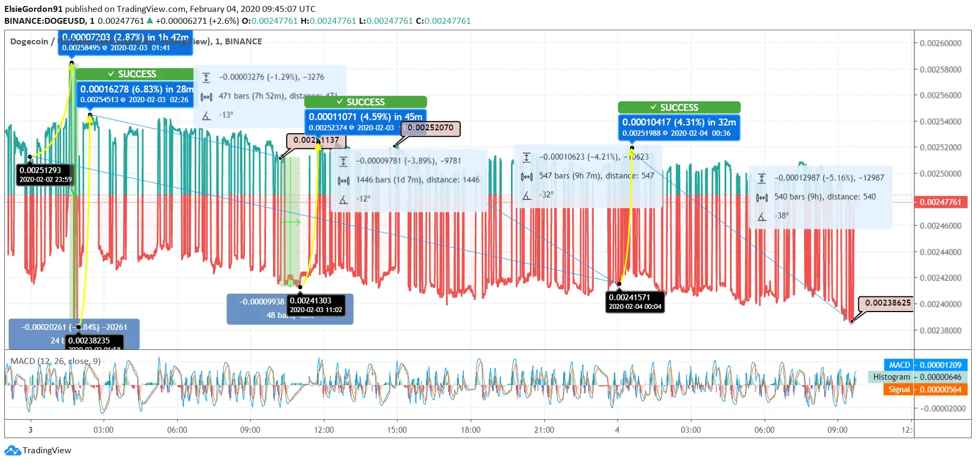
Task: Click the red 0.00247761 current price tag
Action: point(940,202)
